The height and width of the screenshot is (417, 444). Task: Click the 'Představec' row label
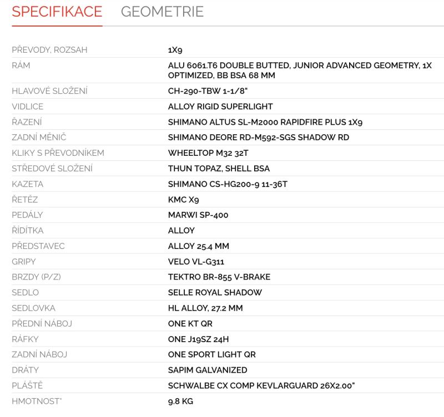[x=38, y=246]
